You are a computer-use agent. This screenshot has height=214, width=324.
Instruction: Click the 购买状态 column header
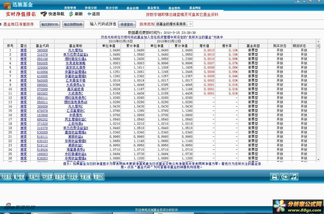point(280,46)
